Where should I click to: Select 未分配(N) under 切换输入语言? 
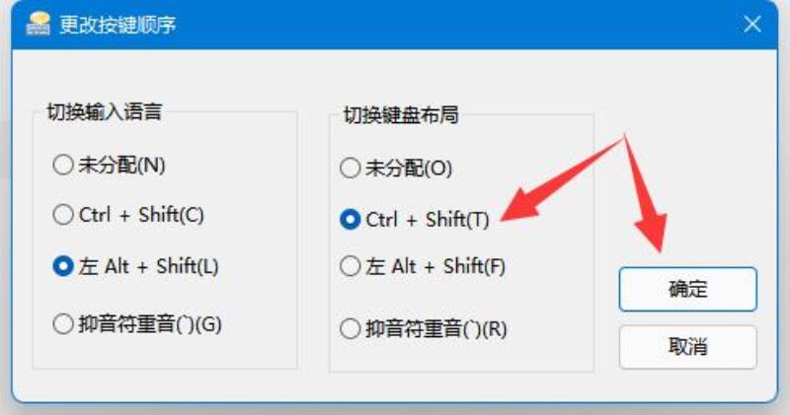click(109, 165)
